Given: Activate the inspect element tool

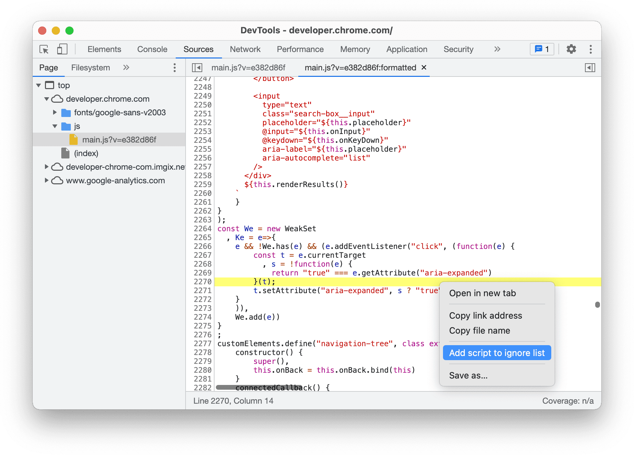Looking at the screenshot, I should click(44, 49).
